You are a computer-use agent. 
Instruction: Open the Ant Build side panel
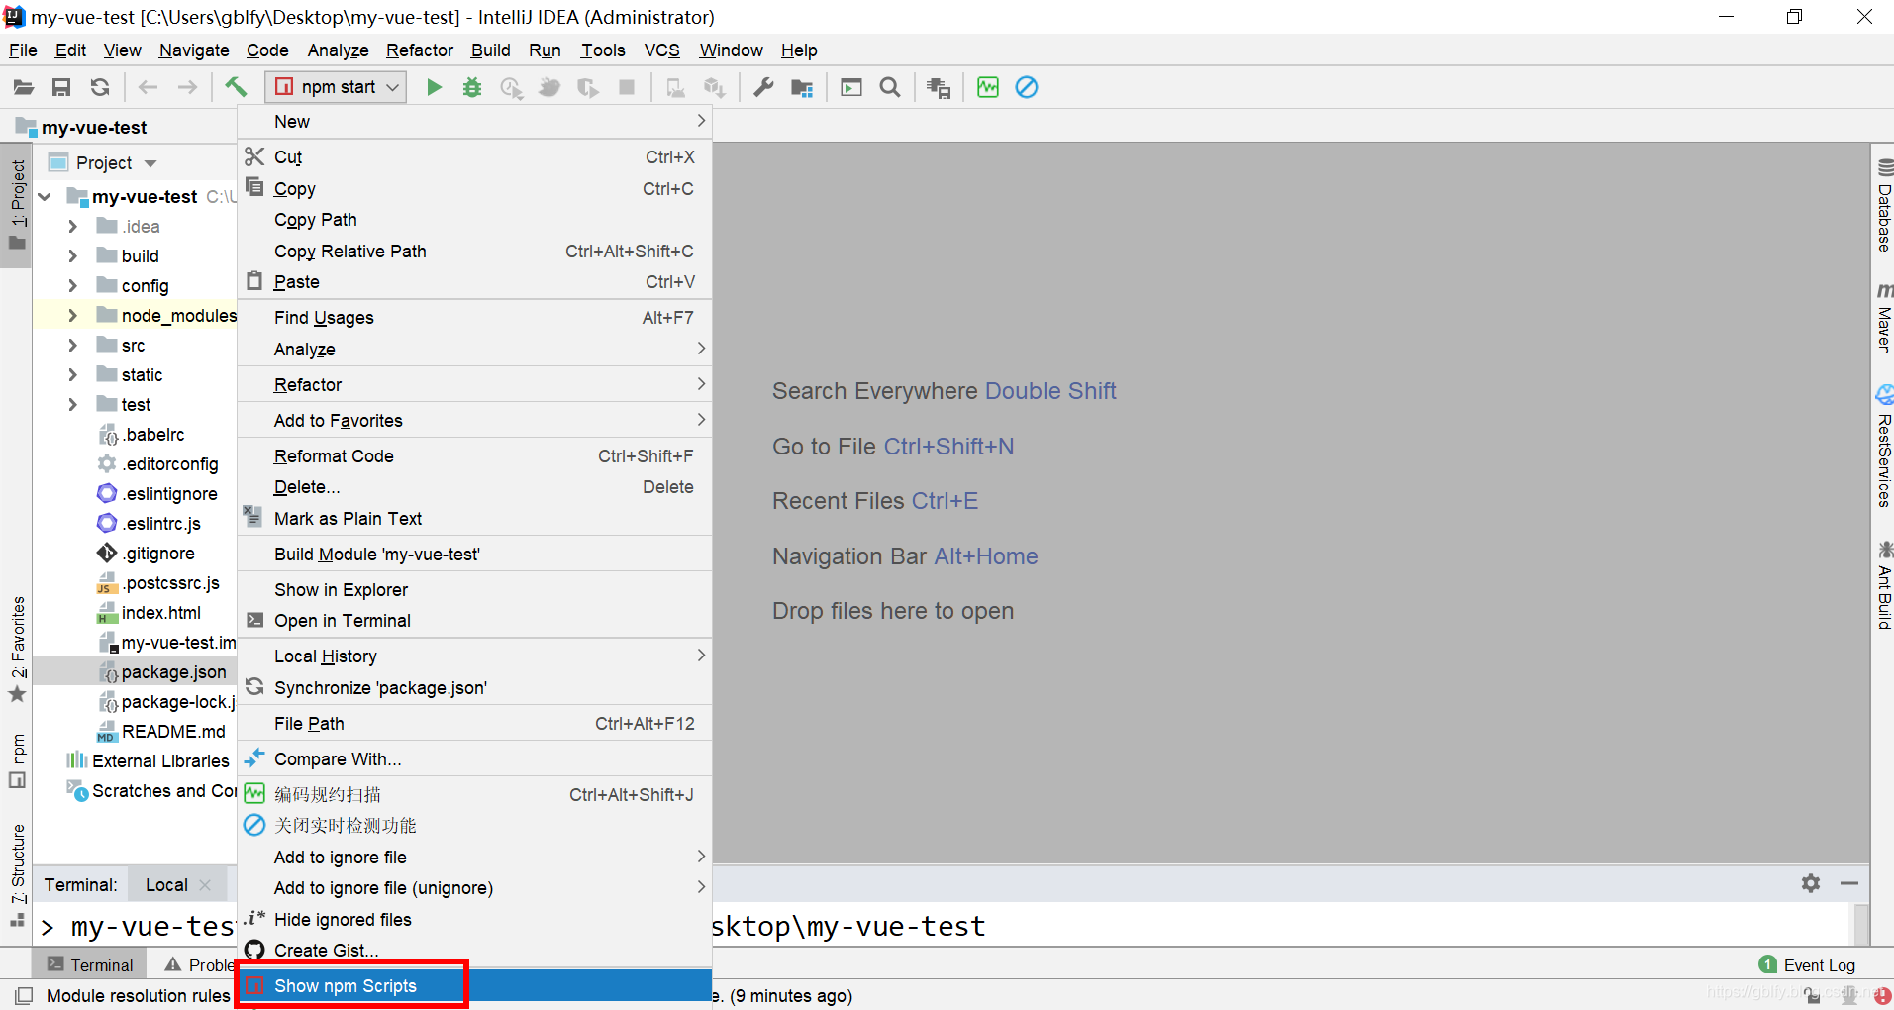1884,585
